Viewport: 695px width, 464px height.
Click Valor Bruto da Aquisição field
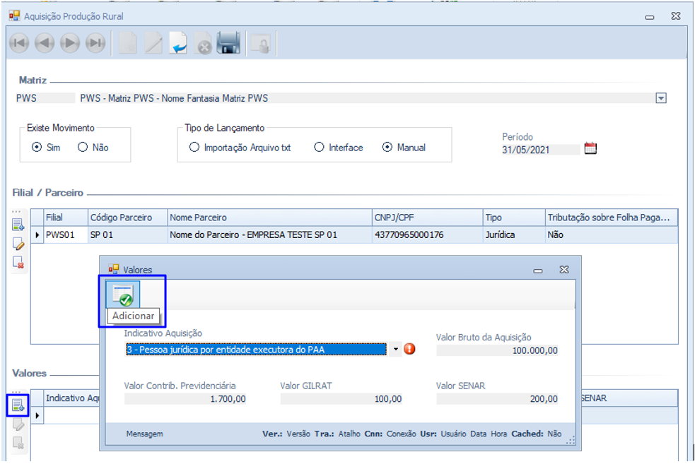click(x=497, y=351)
